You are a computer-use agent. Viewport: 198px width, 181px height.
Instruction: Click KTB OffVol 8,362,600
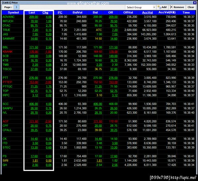point(131,60)
